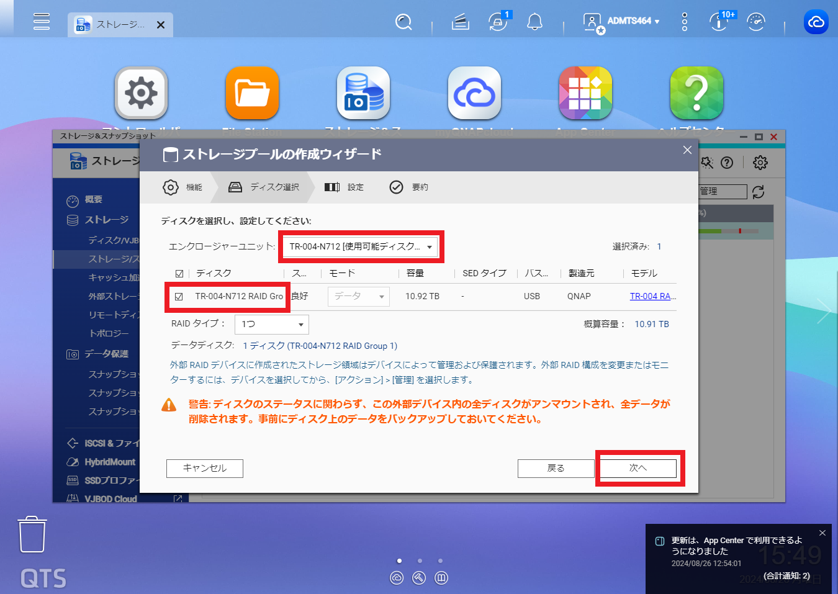Click the 10.92 TB capacity cell

tap(422, 296)
